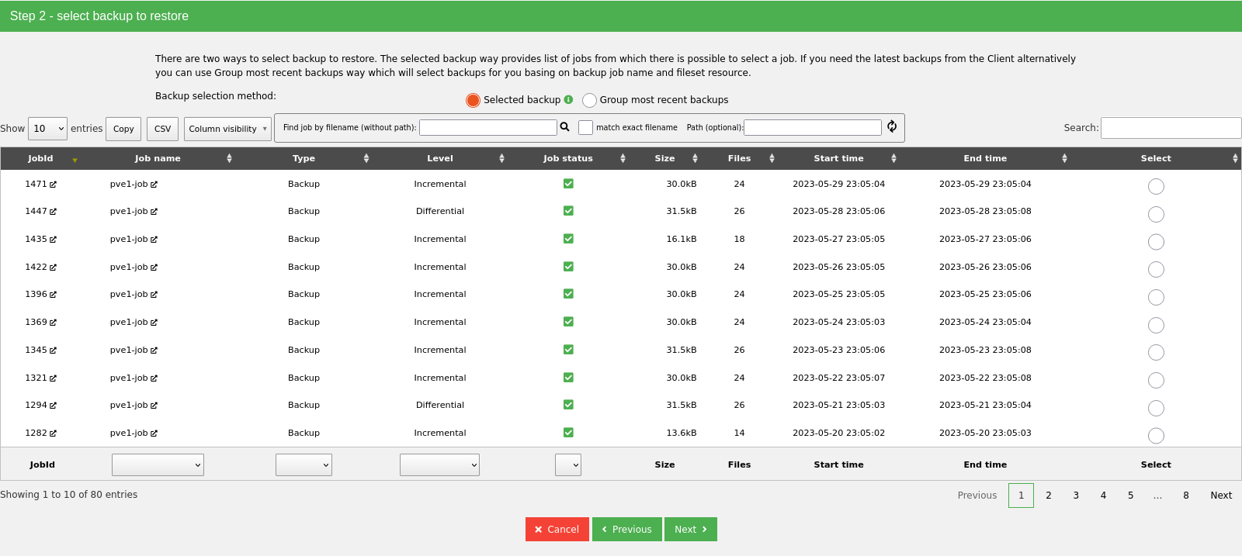Click the search magnifier icon beside filename field

565,127
